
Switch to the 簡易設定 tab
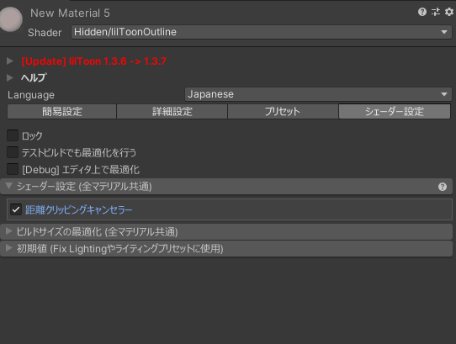click(61, 111)
